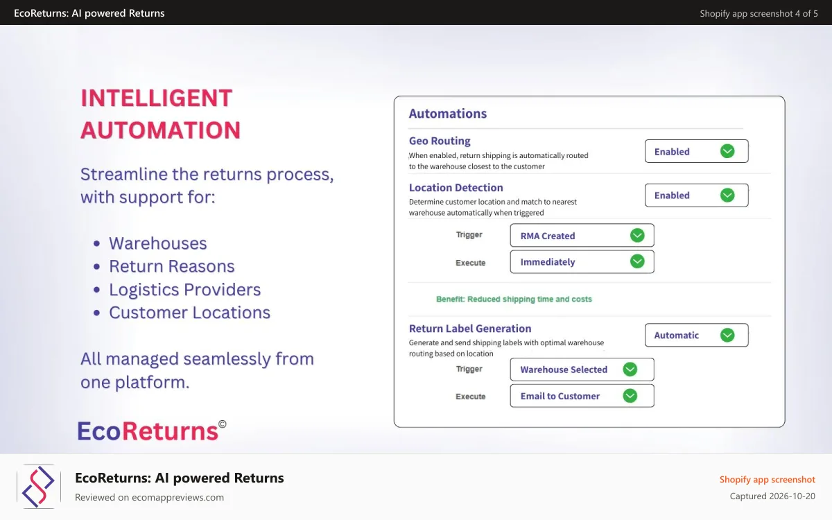Click the Shopify app screenshot 4 of 5 counter
This screenshot has height=520, width=832.
coord(759,14)
